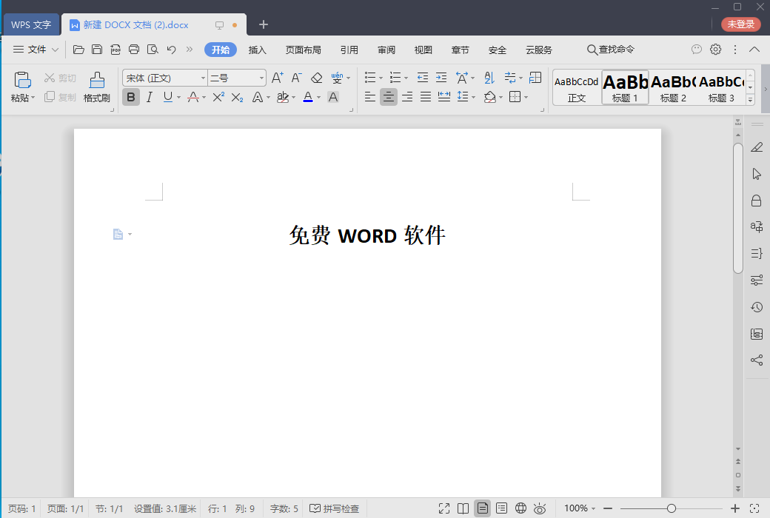
Task: Select the Format Painter brush
Action: 97,80
